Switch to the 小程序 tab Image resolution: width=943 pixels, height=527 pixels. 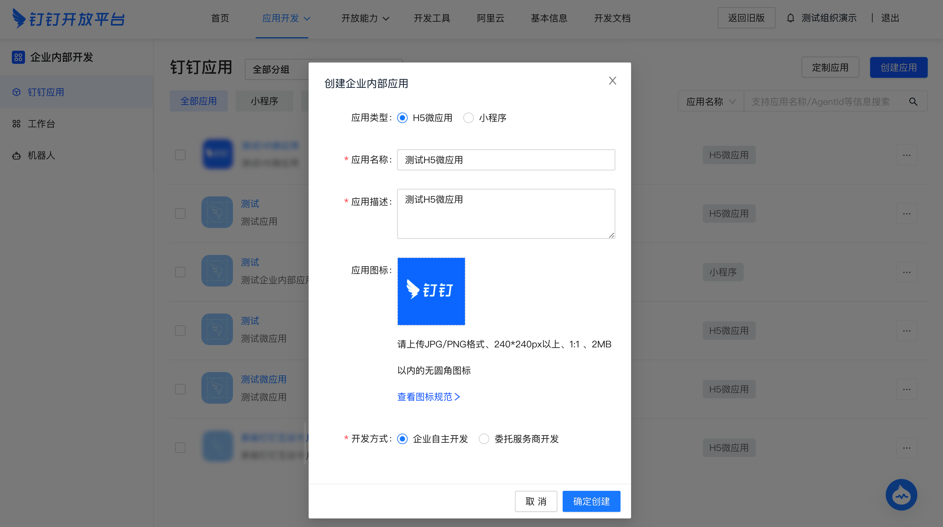coord(264,101)
